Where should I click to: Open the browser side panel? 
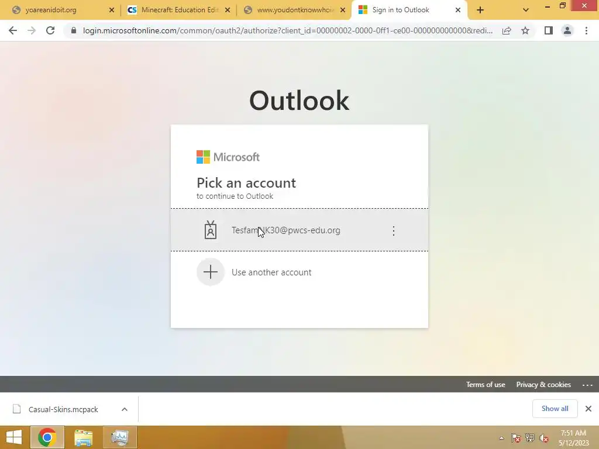pyautogui.click(x=549, y=30)
